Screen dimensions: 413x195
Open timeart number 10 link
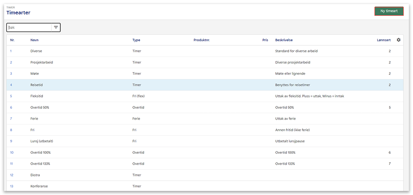tap(12, 153)
